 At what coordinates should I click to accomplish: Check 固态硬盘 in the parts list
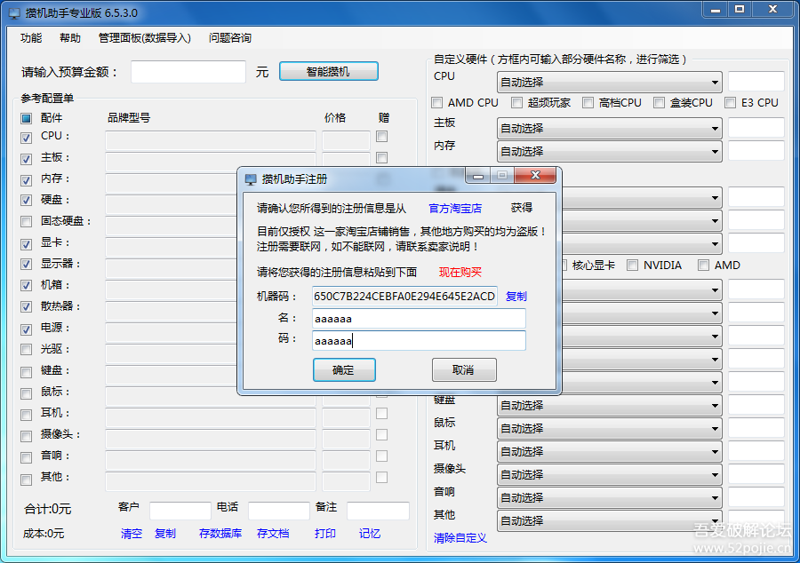(28, 223)
